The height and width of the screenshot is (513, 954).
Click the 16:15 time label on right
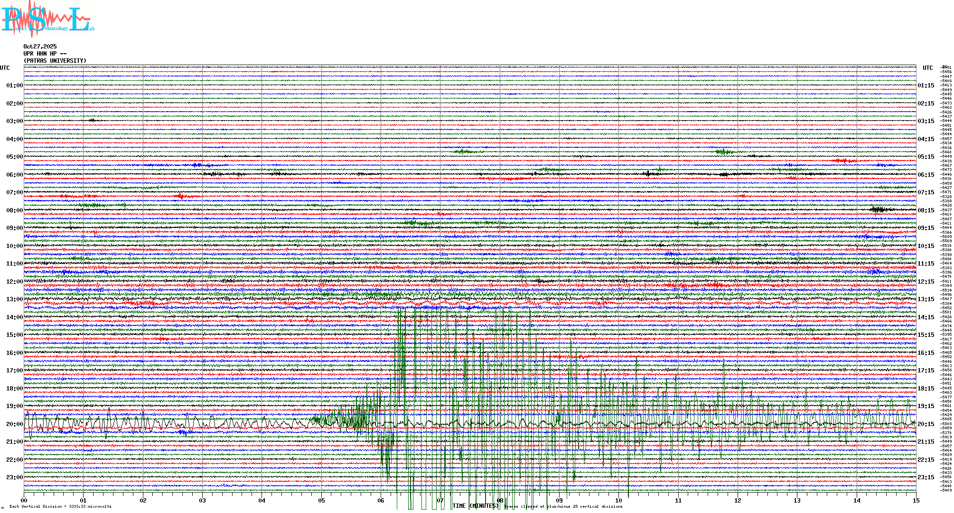pyautogui.click(x=926, y=353)
